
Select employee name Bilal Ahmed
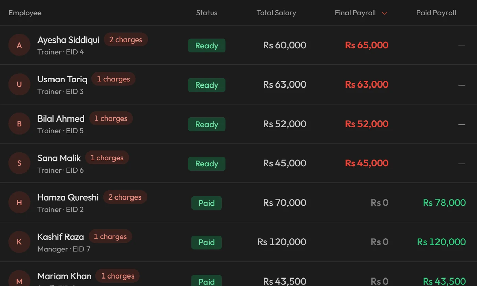61,118
